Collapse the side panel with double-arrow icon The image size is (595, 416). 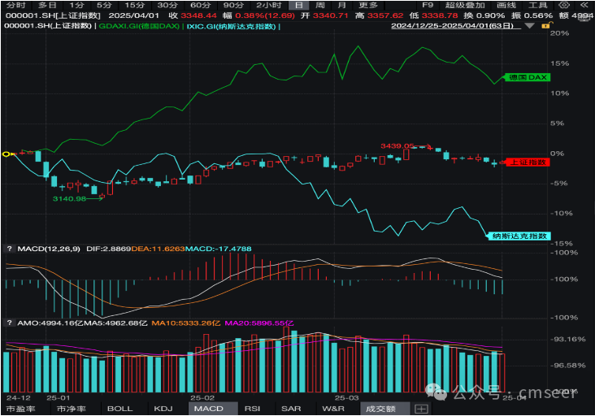coord(584,5)
